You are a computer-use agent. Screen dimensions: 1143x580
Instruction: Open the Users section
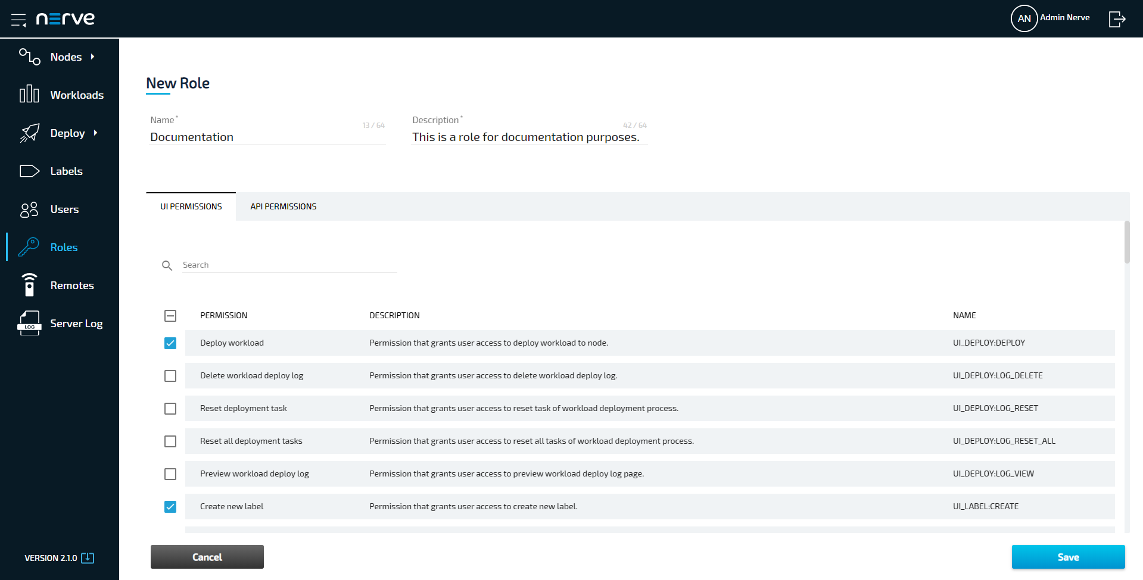coord(64,209)
